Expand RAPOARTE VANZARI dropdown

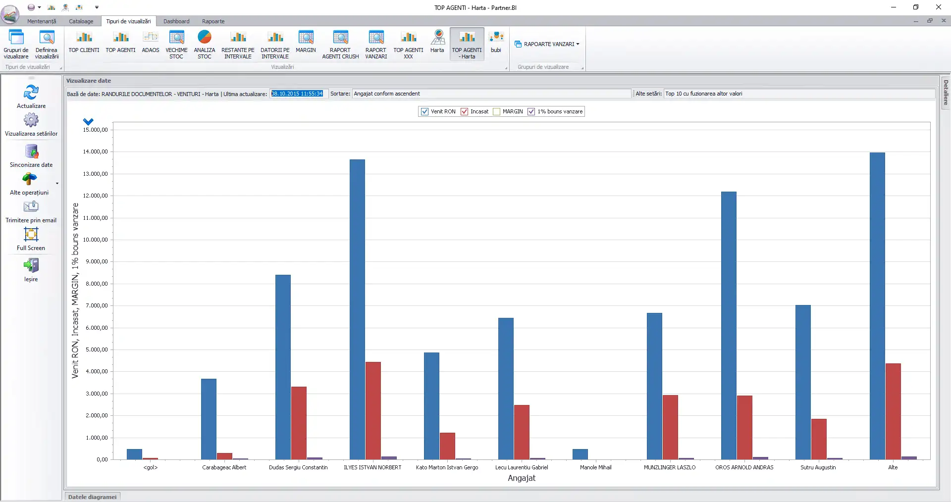pos(547,44)
